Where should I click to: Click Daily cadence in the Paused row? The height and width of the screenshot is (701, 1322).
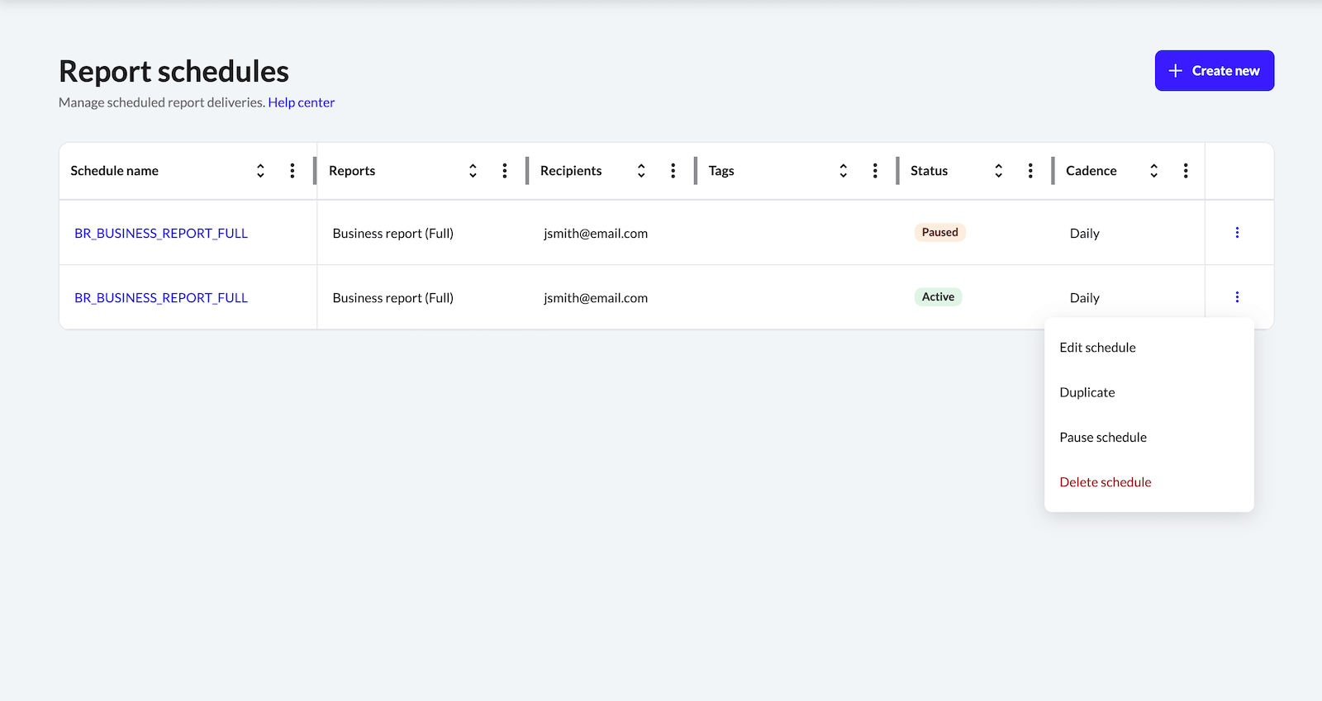(1085, 234)
